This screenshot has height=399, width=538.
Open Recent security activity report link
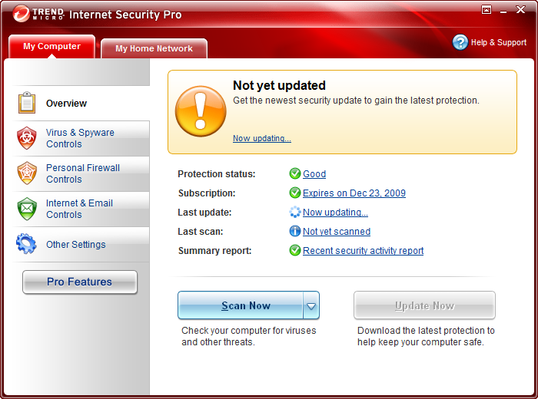[x=363, y=251]
